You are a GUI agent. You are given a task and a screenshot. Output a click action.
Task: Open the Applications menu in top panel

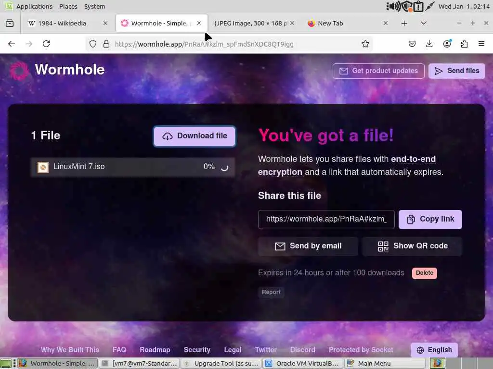(x=34, y=6)
